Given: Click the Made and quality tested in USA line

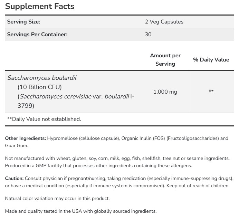Looking at the screenshot, I should pos(80,211).
